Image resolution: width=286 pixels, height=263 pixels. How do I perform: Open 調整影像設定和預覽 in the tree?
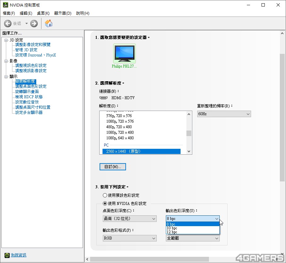[x=33, y=45]
